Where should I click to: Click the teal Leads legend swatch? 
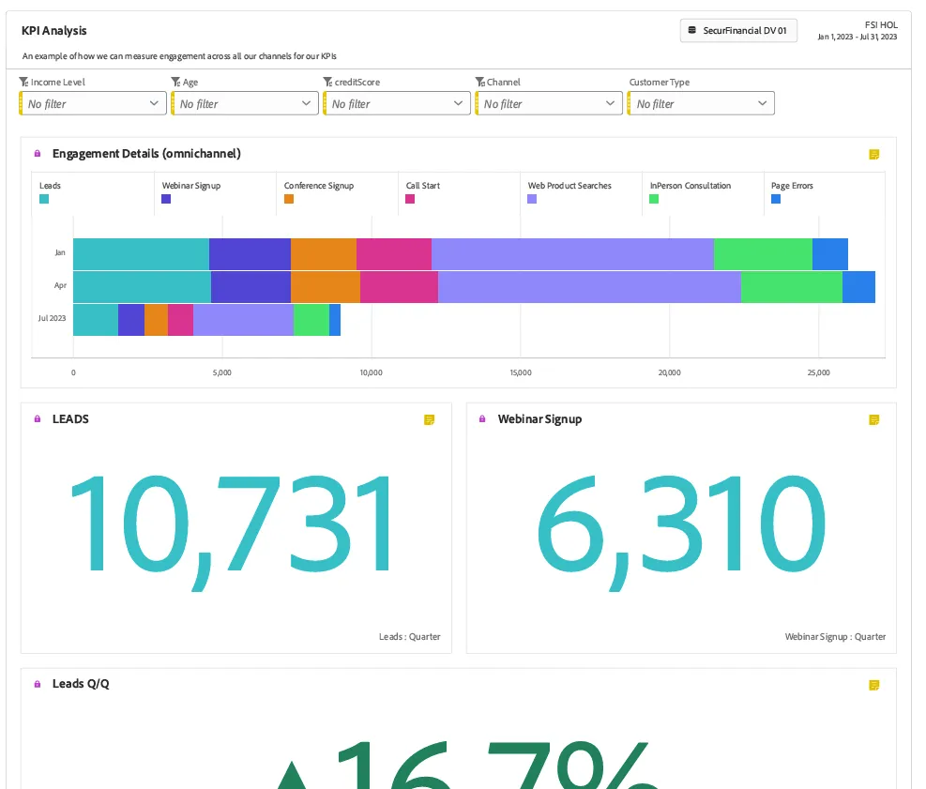click(x=44, y=199)
